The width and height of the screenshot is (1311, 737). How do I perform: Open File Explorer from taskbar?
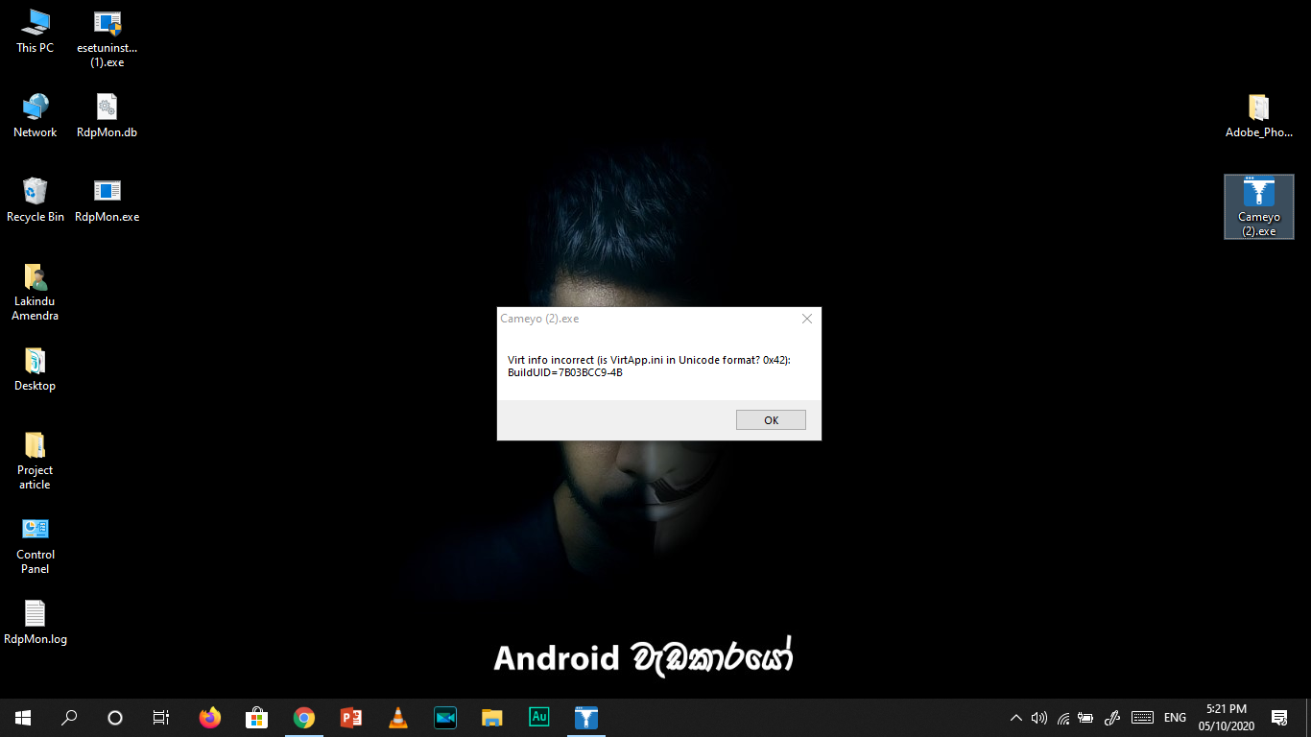(491, 718)
